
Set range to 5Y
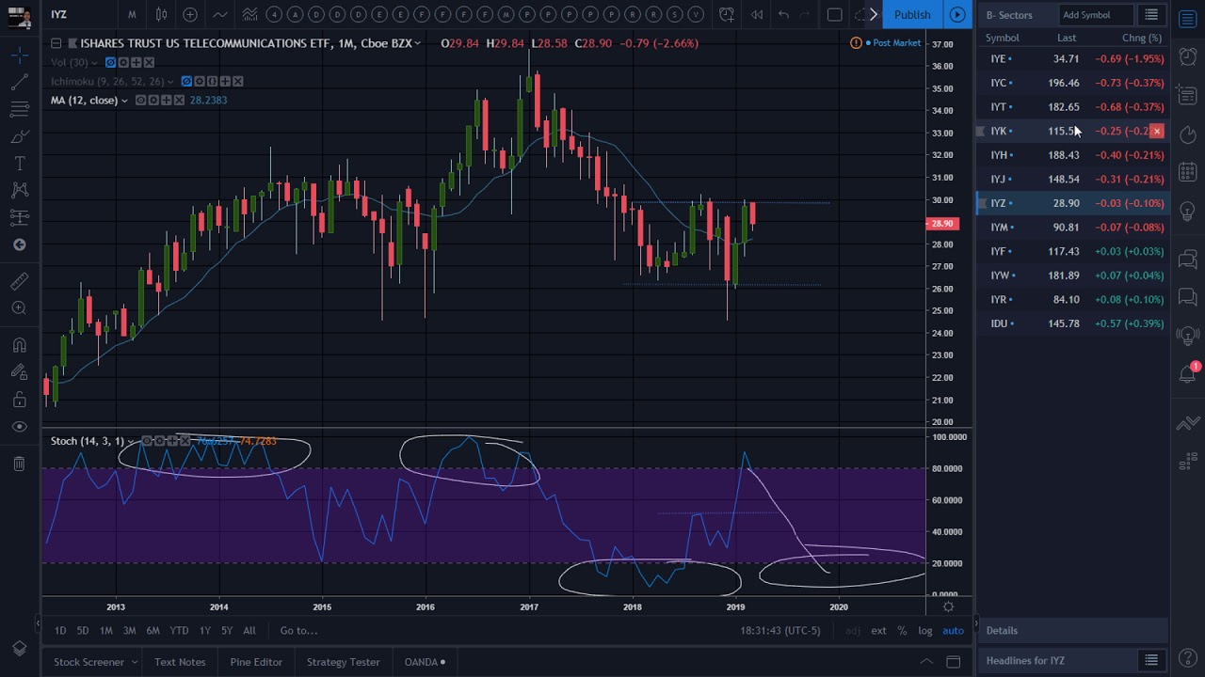227,631
